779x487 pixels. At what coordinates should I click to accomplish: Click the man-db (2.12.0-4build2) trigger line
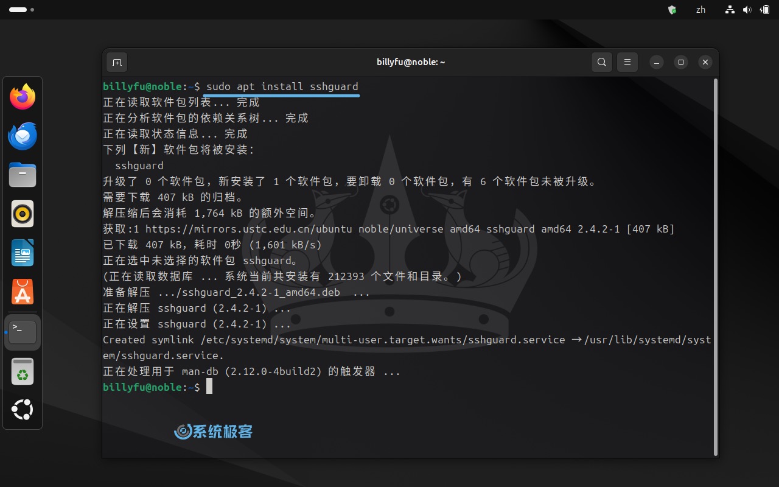tap(251, 371)
